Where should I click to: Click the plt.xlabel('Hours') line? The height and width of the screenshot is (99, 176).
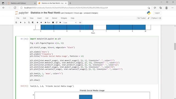pyautogui.click(x=39, y=52)
